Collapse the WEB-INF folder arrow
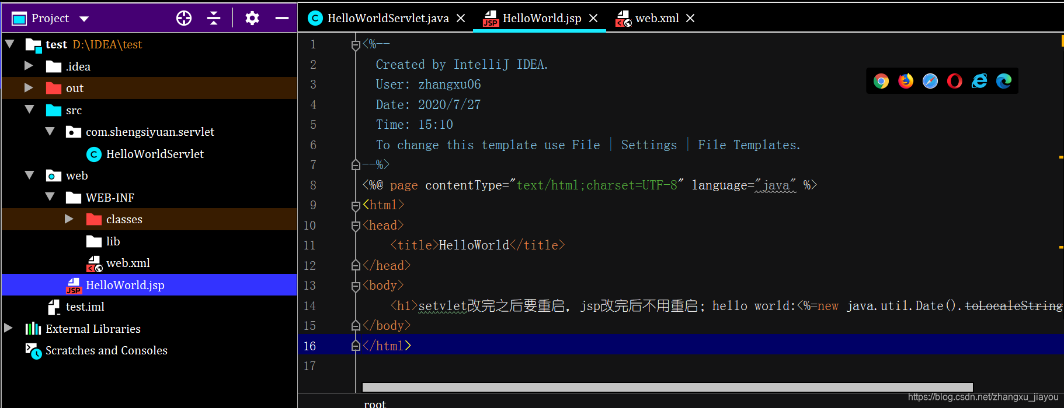The height and width of the screenshot is (408, 1064). 50,197
